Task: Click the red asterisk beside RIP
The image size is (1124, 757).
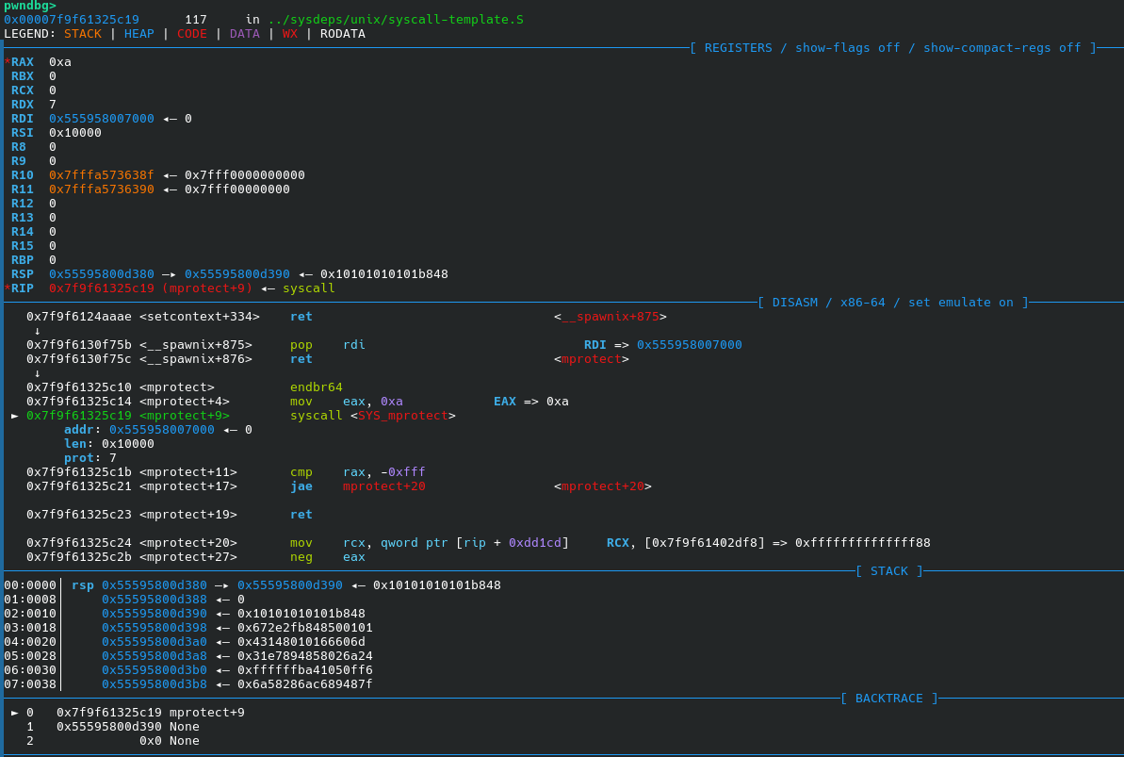Action: click(8, 288)
